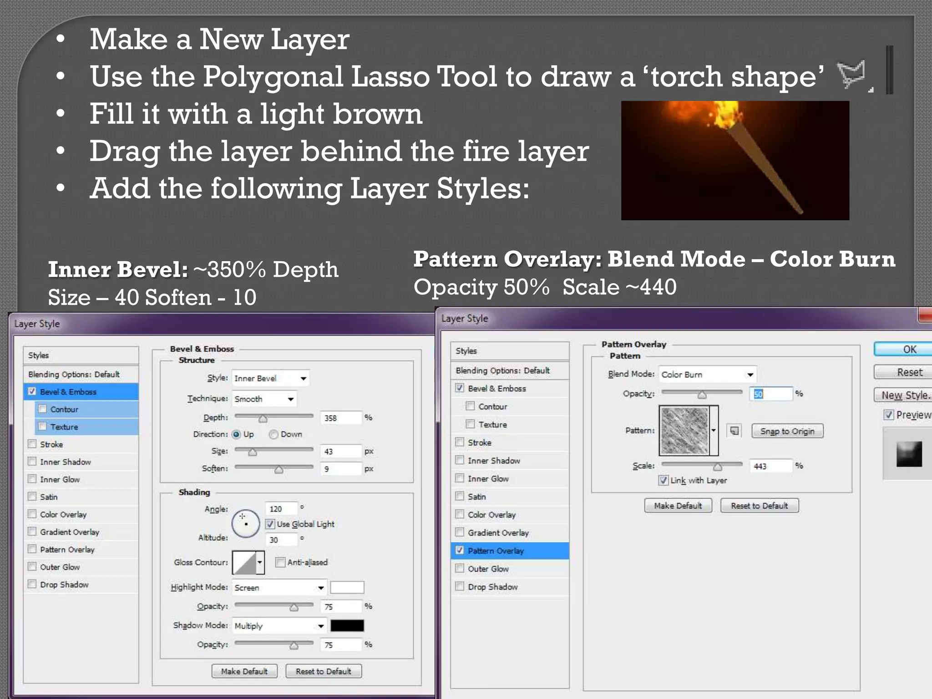This screenshot has height=699, width=932.
Task: Click Reset button in right dialog
Action: (904, 372)
